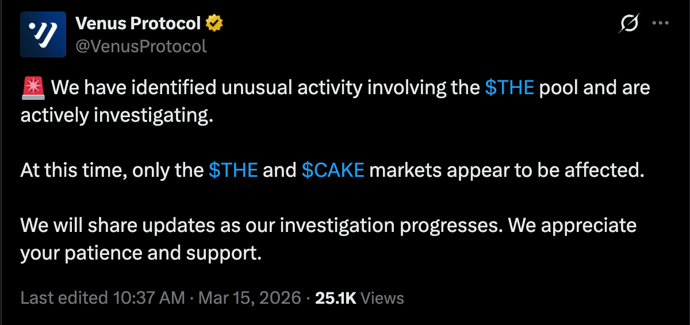Click the gold verified badge
This screenshot has height=325, width=690.
(x=214, y=24)
